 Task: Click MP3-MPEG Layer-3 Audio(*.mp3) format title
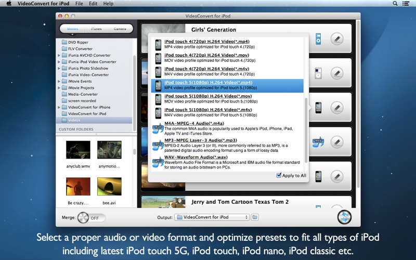(201, 140)
